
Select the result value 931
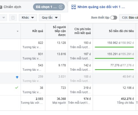point(41,54)
